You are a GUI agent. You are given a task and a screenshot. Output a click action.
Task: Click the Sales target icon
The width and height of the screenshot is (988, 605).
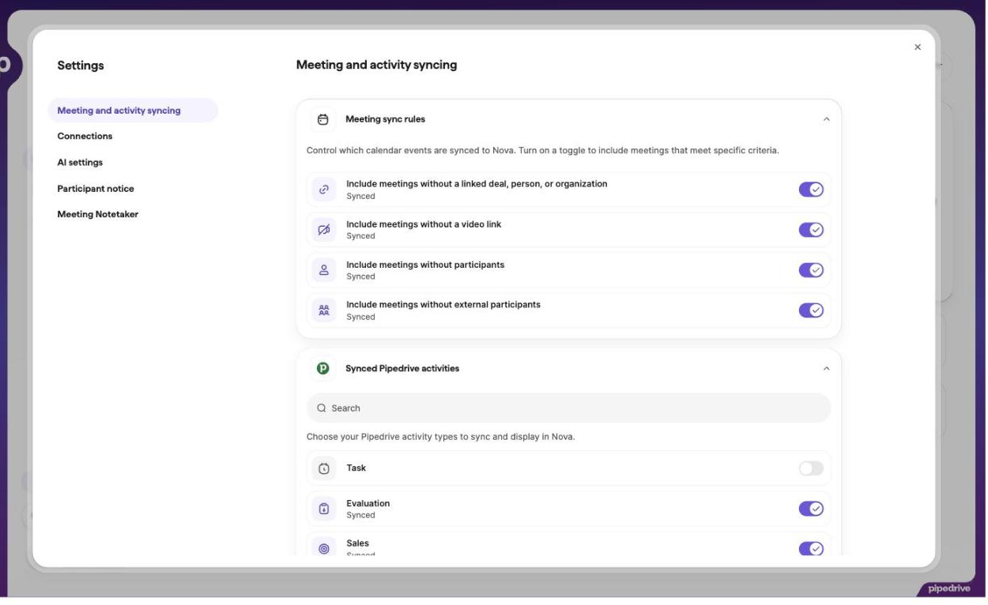(x=323, y=548)
